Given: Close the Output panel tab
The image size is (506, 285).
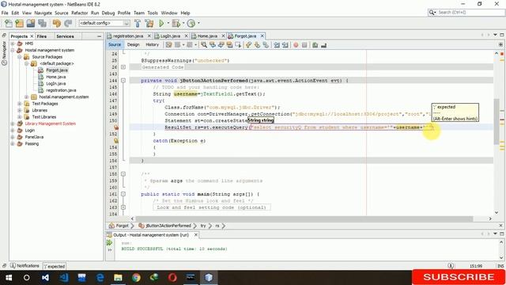Looking at the screenshot, I should coord(195,235).
